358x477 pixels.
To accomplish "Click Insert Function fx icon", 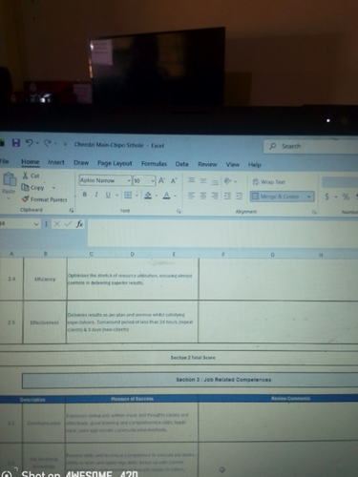I will point(79,224).
